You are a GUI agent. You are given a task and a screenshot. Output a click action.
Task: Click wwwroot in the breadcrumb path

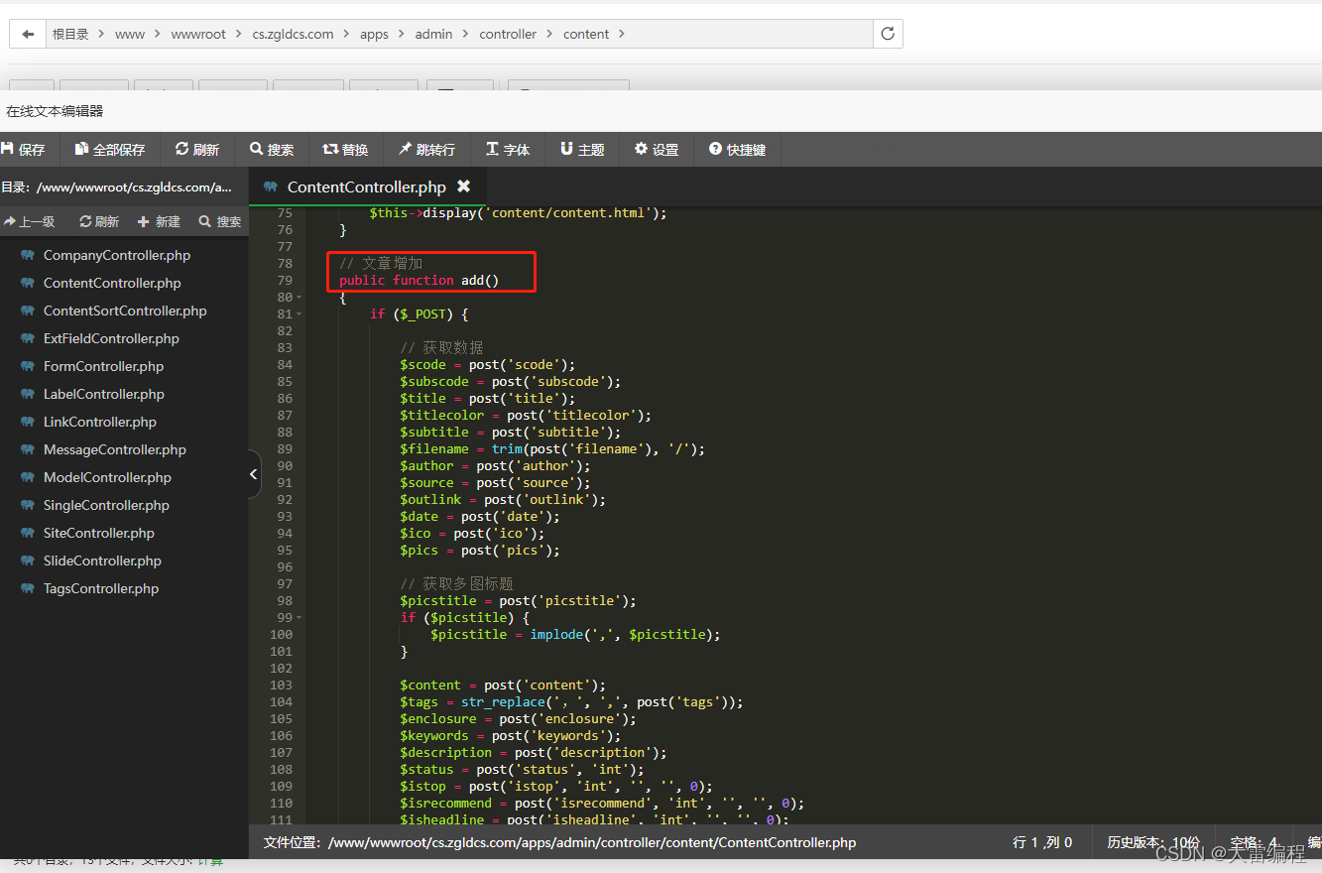(198, 34)
